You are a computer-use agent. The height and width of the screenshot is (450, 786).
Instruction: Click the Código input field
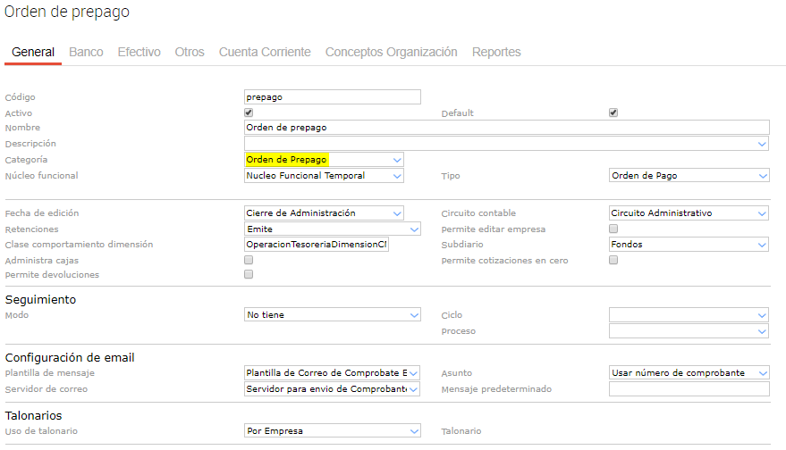[332, 97]
